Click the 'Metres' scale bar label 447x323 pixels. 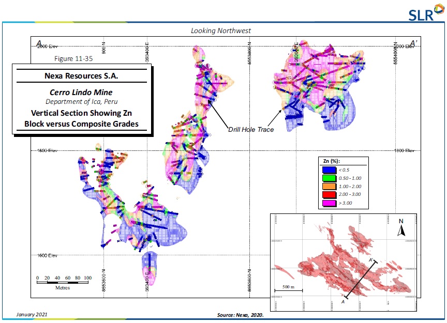63,288
